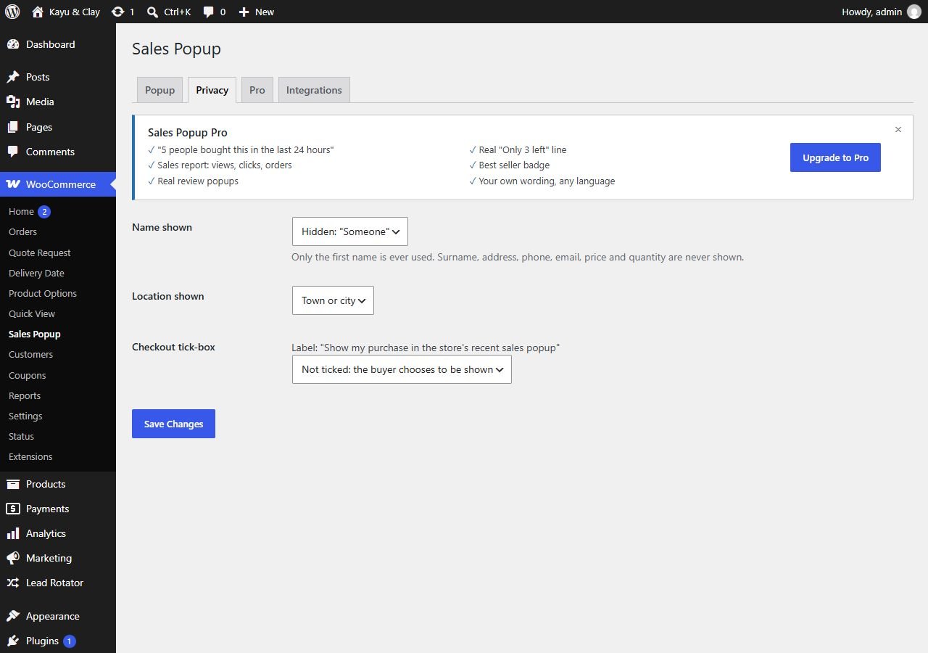Click the WordPress logo icon
This screenshot has height=653, width=928.
click(12, 12)
